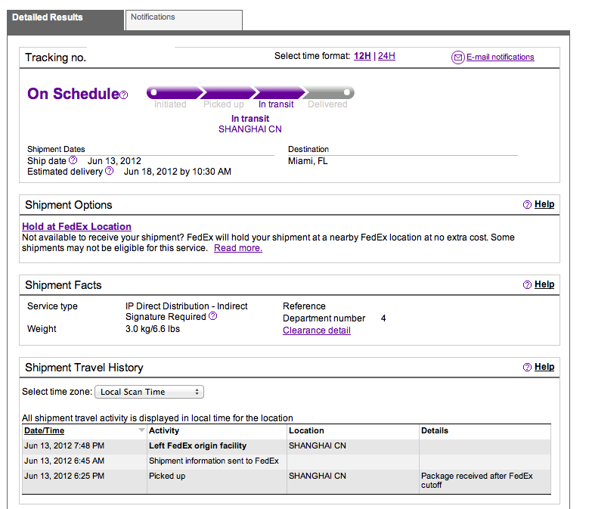Click the Location column header
The width and height of the screenshot is (589, 509).
pos(306,431)
